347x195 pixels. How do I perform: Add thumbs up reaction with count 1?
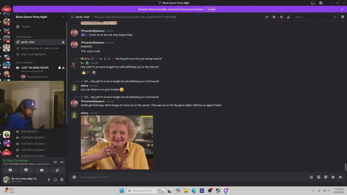[85, 72]
